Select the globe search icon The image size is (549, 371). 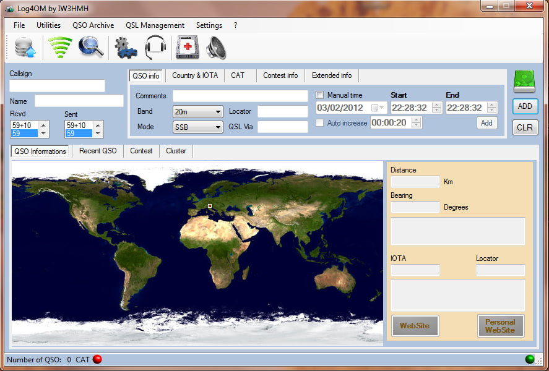[90, 47]
